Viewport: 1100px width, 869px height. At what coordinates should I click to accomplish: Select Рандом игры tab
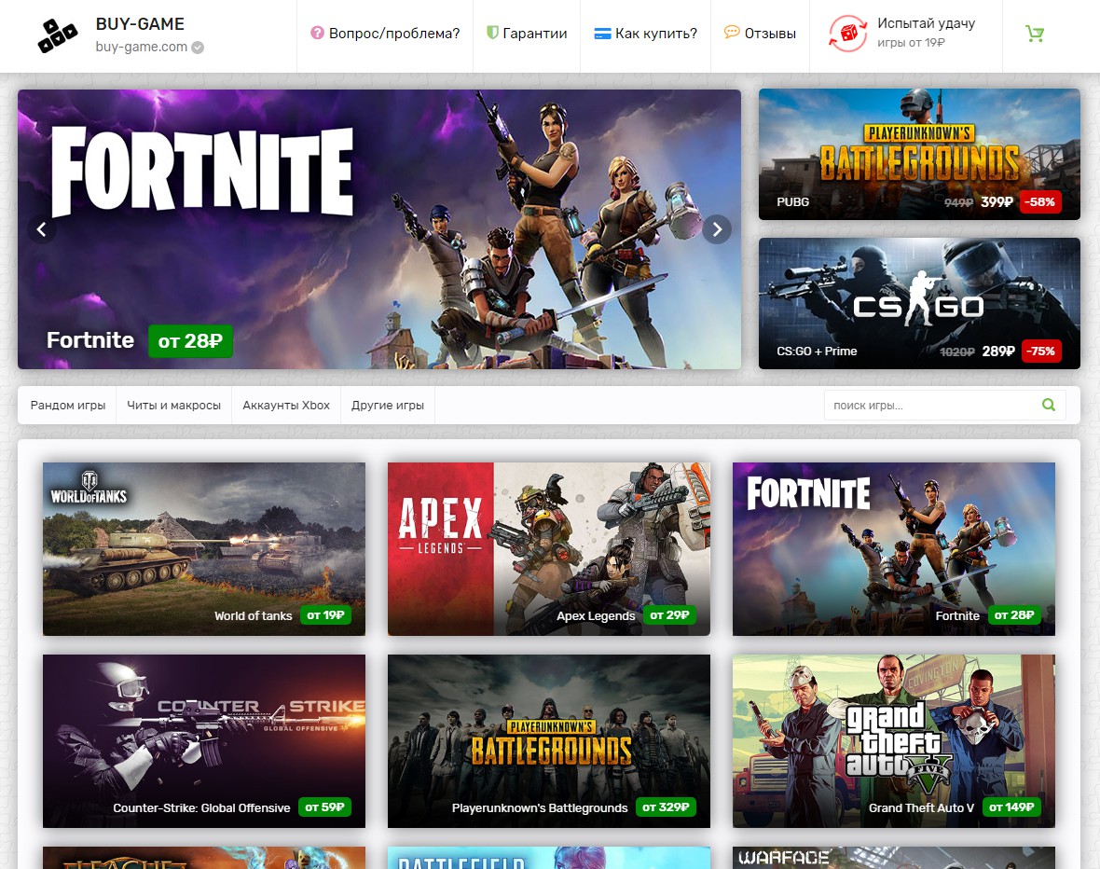(x=67, y=405)
